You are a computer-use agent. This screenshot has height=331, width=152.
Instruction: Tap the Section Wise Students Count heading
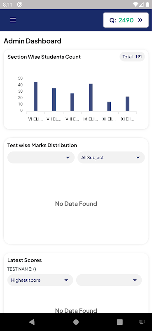(x=44, y=57)
